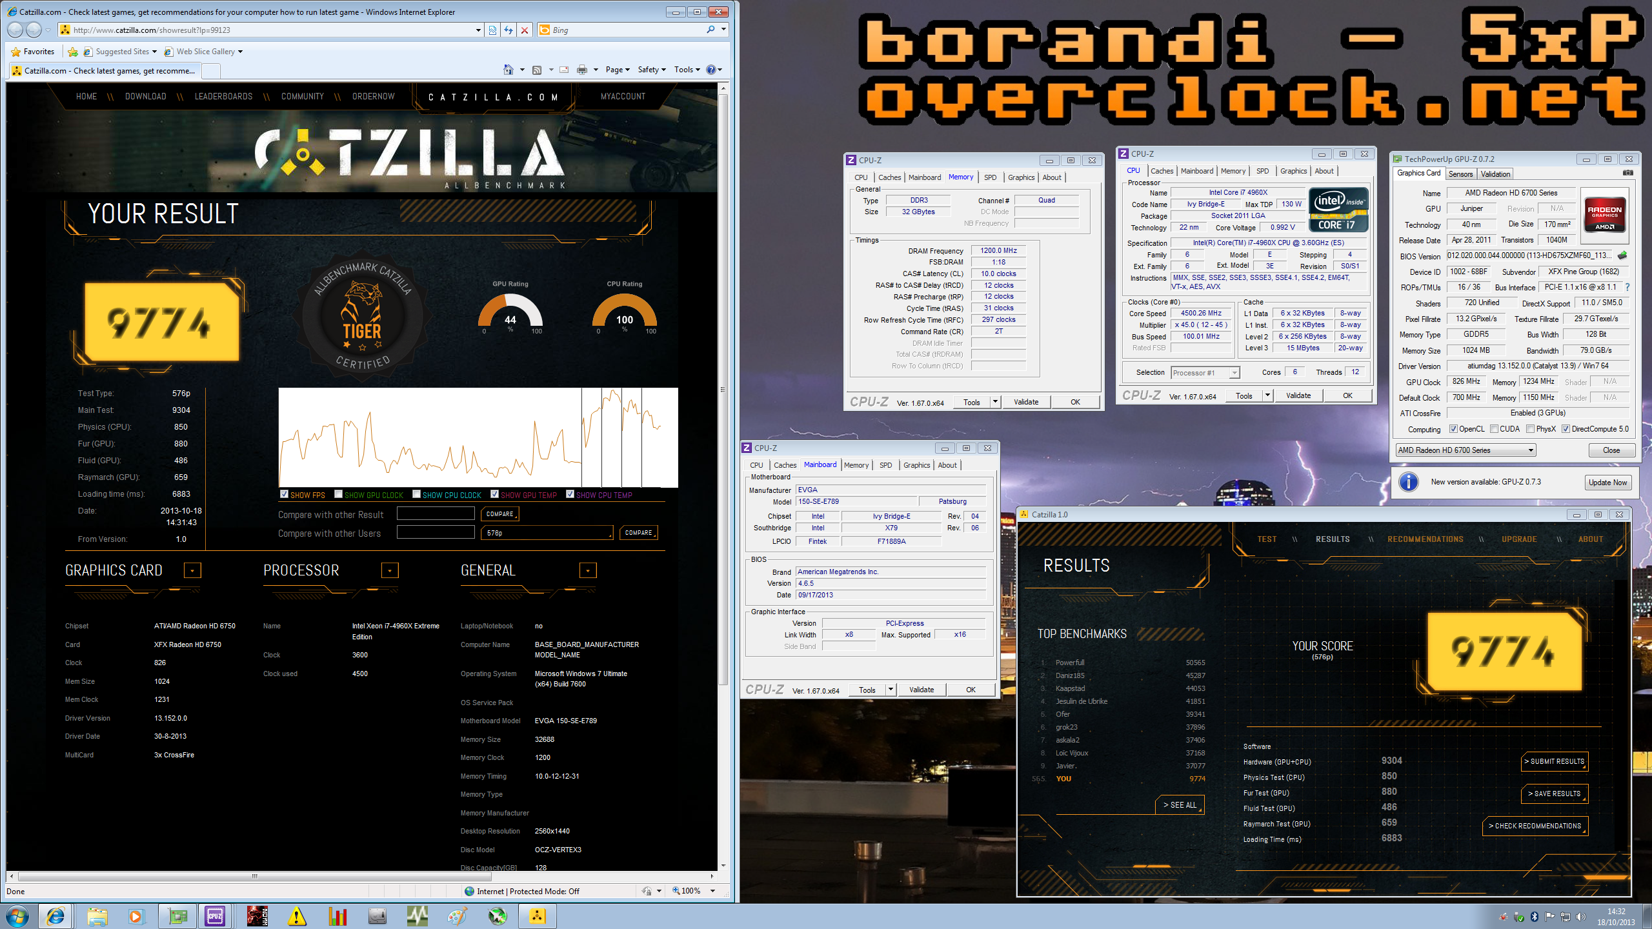The height and width of the screenshot is (929, 1652).
Task: Switch to SPD tab in CPU-Z Memory window
Action: click(990, 177)
